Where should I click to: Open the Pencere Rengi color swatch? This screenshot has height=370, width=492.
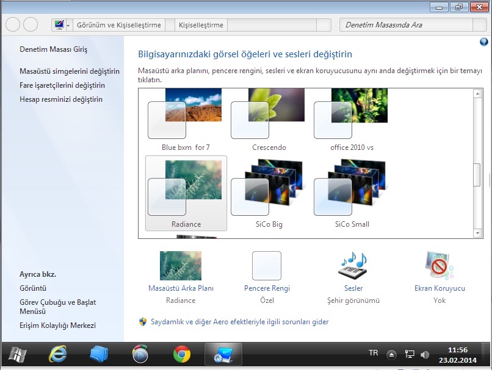267,266
